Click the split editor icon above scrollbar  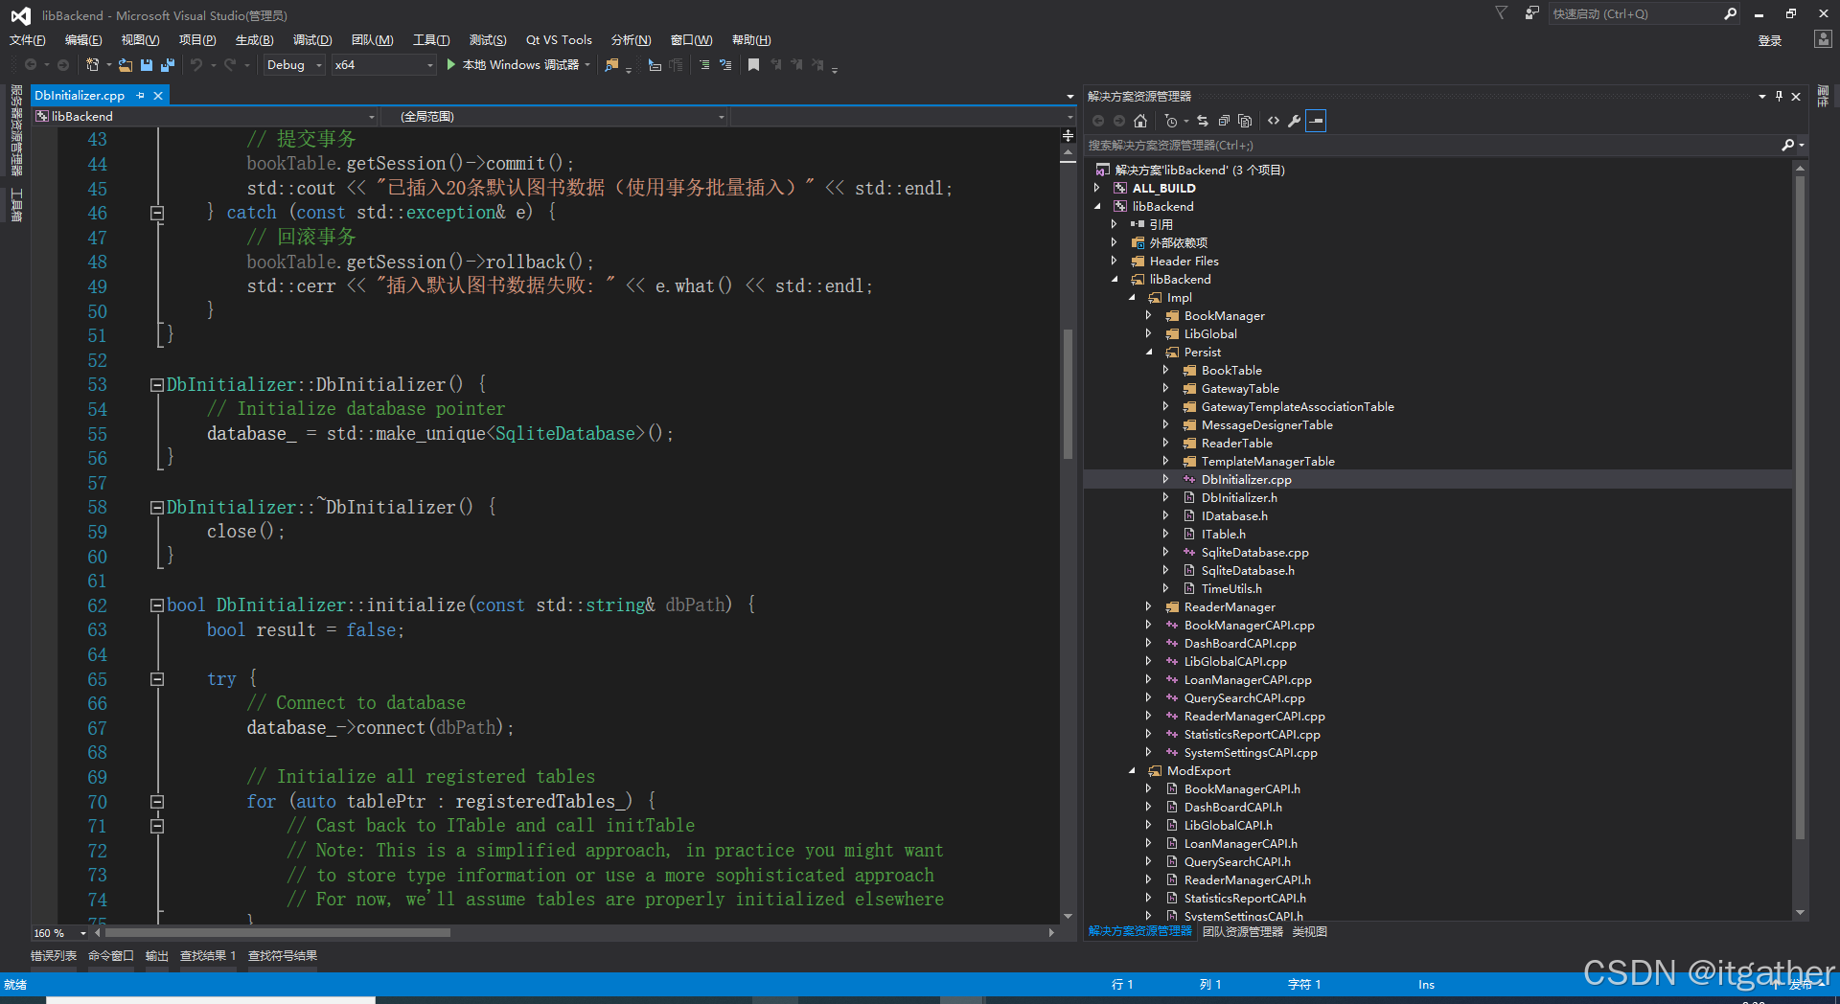click(x=1068, y=136)
